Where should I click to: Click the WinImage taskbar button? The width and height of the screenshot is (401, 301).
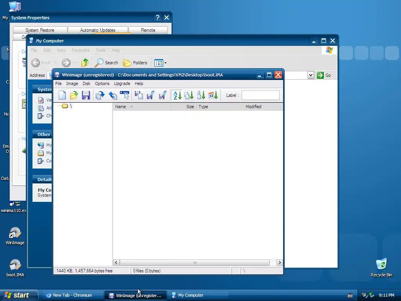coord(135,295)
